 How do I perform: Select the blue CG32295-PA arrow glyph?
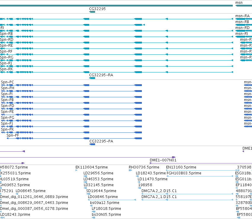(x=92, y=145)
